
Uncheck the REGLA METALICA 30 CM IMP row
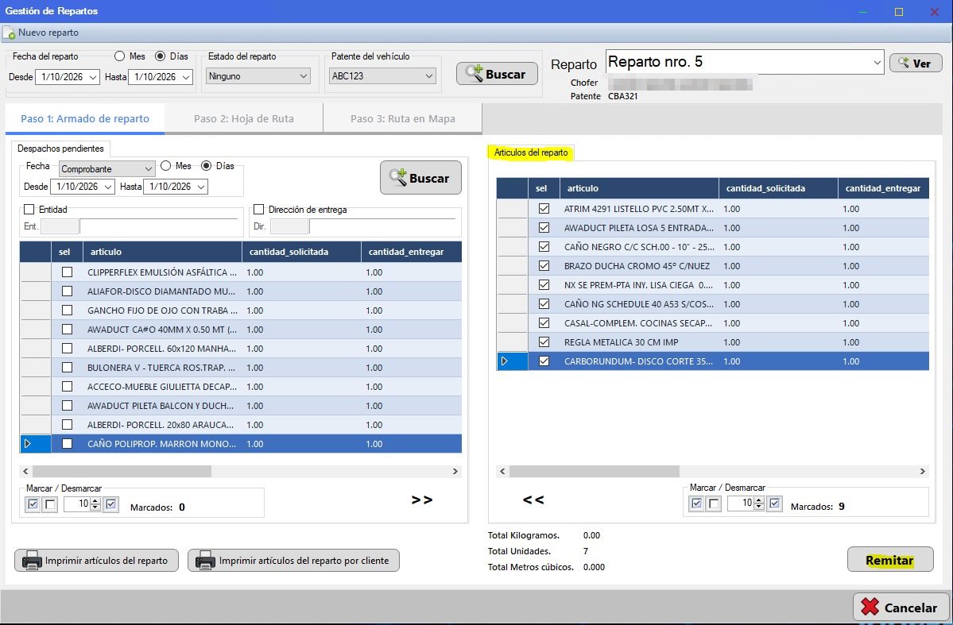tap(544, 342)
